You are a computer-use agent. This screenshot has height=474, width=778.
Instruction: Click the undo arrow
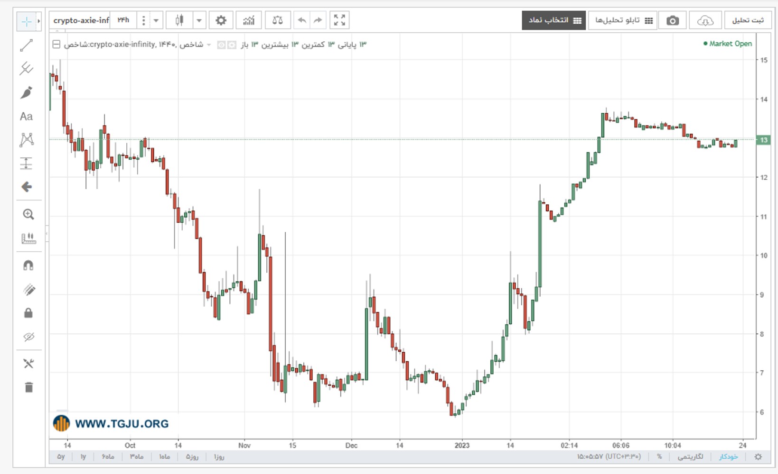click(302, 20)
